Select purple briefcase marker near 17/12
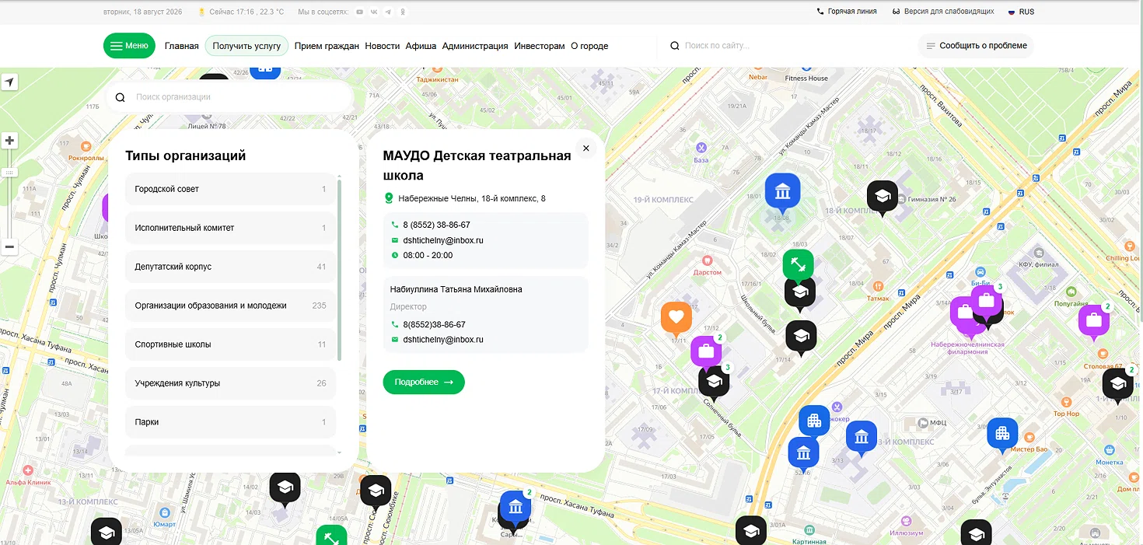The image size is (1143, 545). [x=706, y=351]
